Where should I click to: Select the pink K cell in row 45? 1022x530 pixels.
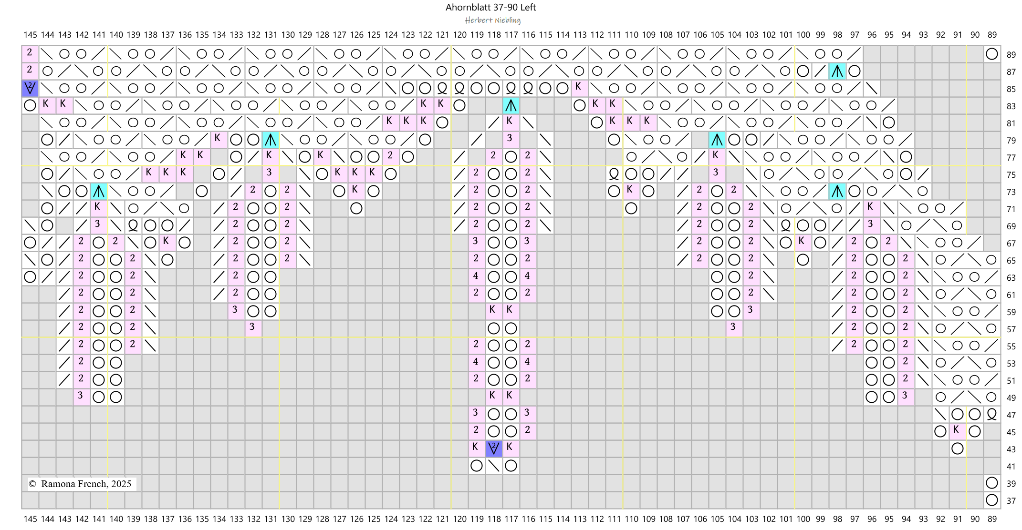(x=958, y=431)
